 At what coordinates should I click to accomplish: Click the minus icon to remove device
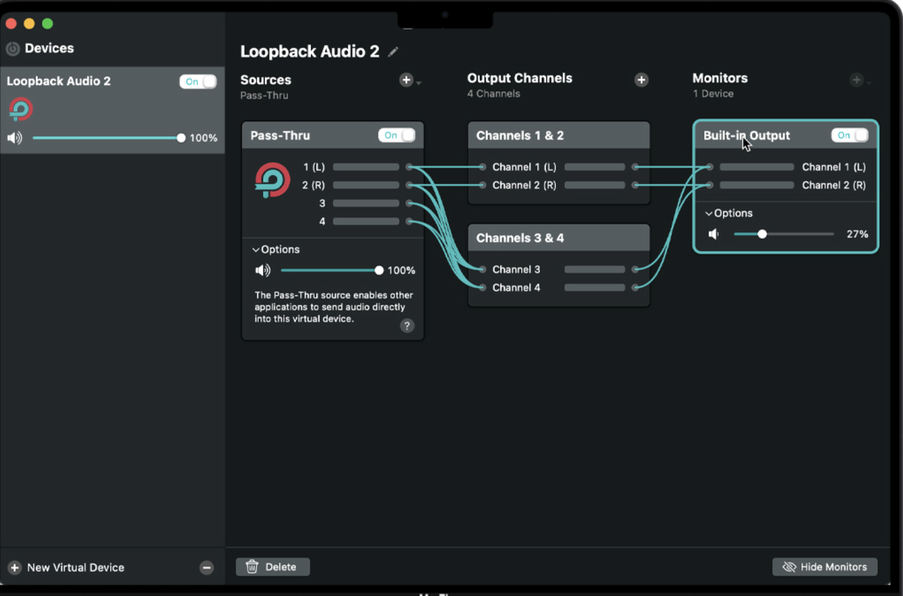point(207,568)
